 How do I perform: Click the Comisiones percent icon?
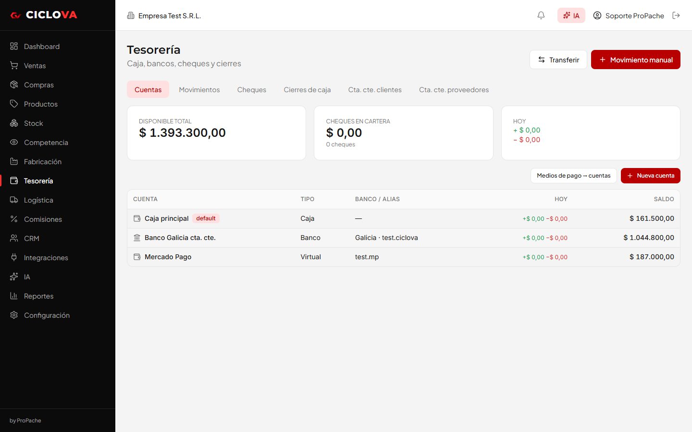[14, 219]
